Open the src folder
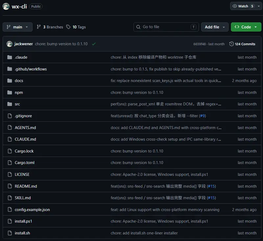Screen dimensions: 263x241 pyautogui.click(x=17, y=104)
